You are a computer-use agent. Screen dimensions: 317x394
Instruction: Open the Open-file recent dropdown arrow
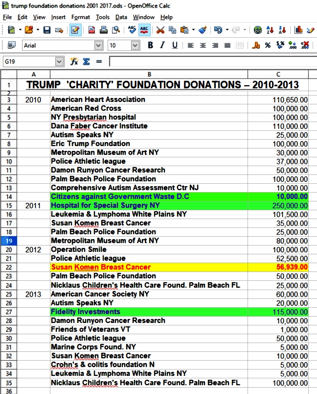[x=38, y=30]
